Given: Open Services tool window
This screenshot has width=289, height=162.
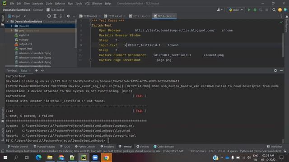Looking at the screenshot, I should pyautogui.click(x=143, y=146).
